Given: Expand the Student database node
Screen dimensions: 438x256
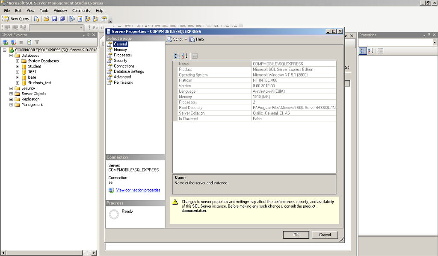Looking at the screenshot, I should click(x=18, y=66).
